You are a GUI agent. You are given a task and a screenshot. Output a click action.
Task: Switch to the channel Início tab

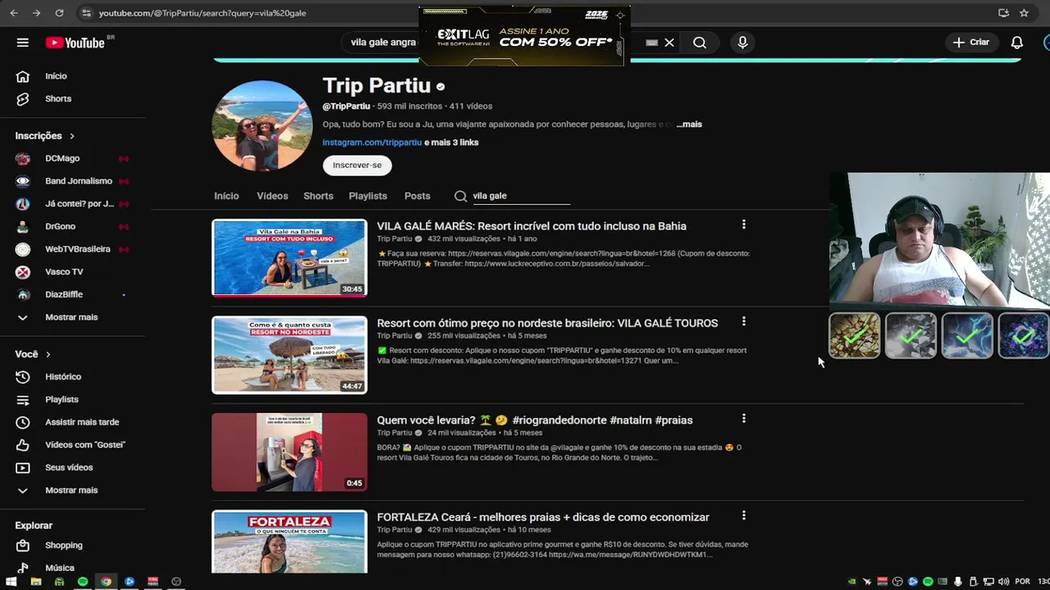click(x=226, y=196)
